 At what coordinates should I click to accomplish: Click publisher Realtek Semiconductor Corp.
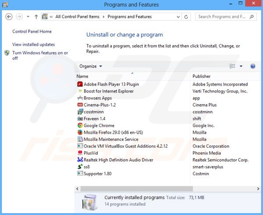click(x=220, y=160)
